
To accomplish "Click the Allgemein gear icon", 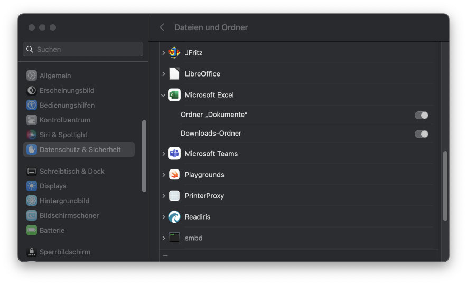I will 32,75.
